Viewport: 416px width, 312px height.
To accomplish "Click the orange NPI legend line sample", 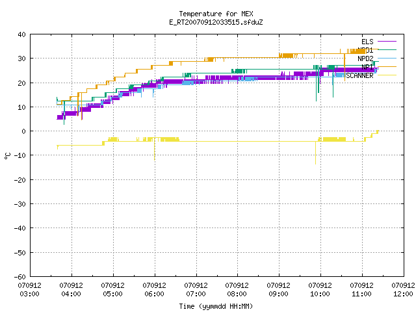I will pos(387,66).
